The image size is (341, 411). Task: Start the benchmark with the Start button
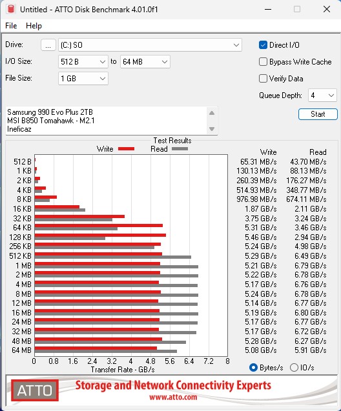point(318,114)
